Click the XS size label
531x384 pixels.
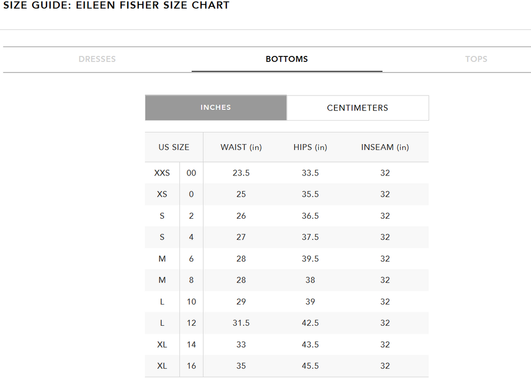(162, 194)
